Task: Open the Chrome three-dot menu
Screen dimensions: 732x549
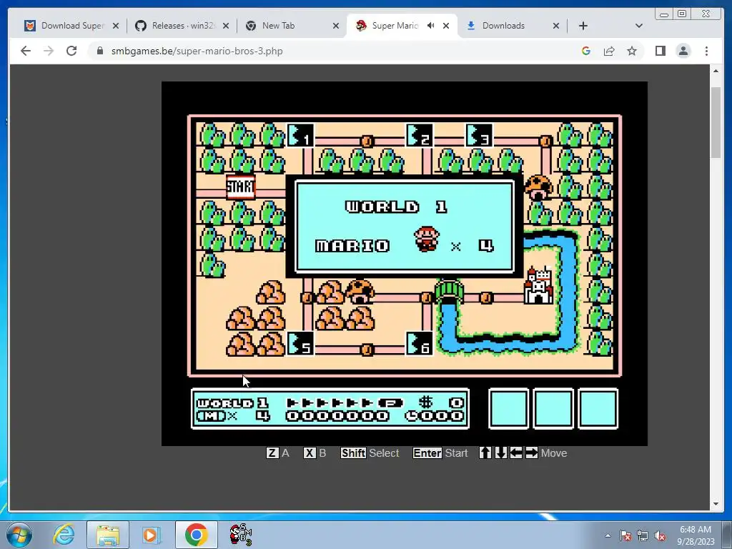Action: [x=706, y=51]
